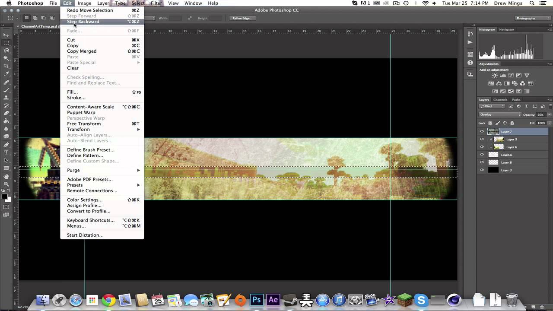553x311 pixels.
Task: Hide Layer 6 with its eye icon
Action: [x=482, y=147]
